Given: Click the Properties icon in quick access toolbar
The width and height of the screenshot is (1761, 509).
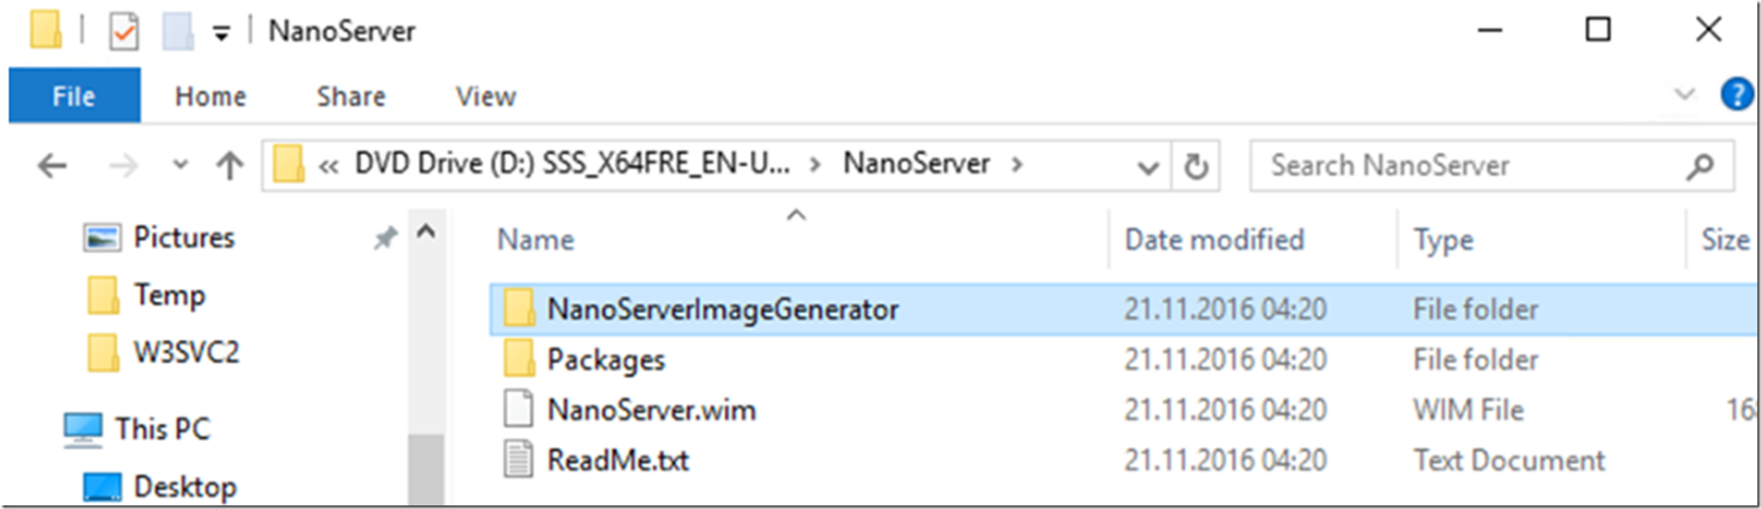Looking at the screenshot, I should click(124, 31).
